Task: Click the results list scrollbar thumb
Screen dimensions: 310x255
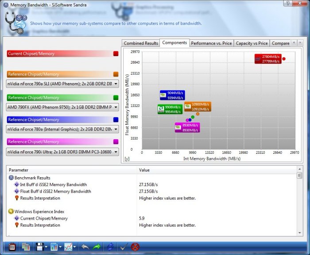Action: [x=299, y=175]
